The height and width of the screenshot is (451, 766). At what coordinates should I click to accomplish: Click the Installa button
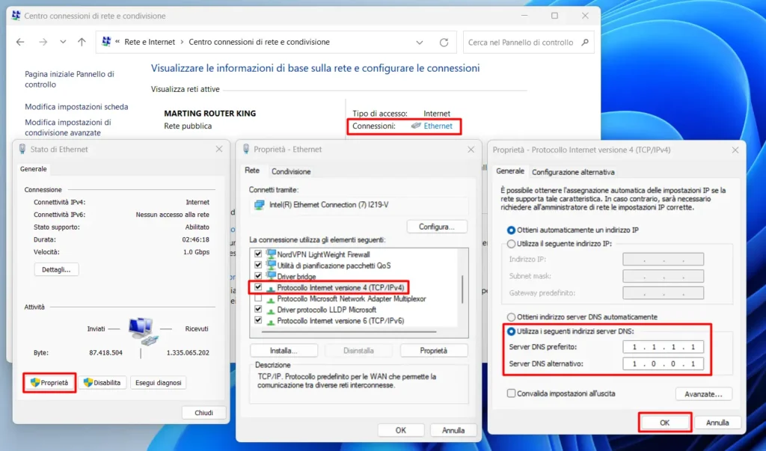(284, 350)
